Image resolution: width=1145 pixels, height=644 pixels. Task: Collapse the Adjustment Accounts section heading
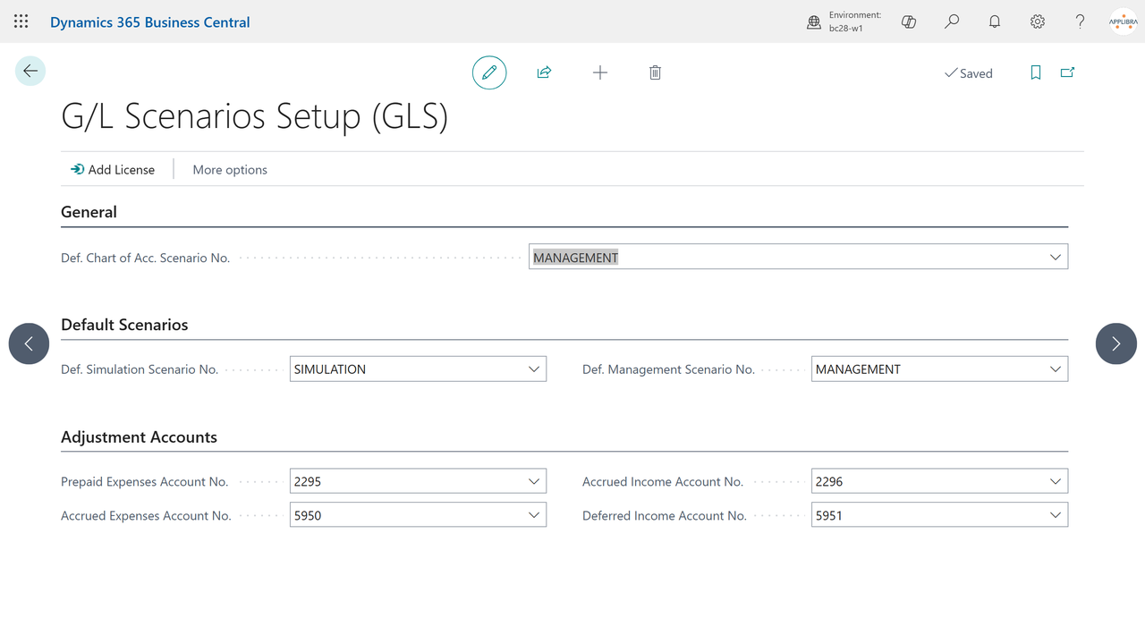coord(139,437)
